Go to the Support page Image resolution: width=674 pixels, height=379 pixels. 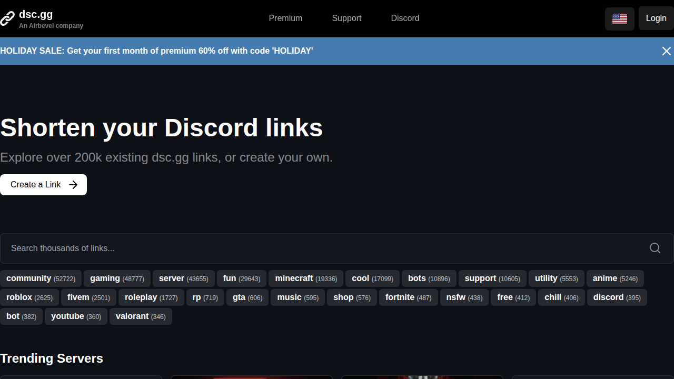click(346, 18)
